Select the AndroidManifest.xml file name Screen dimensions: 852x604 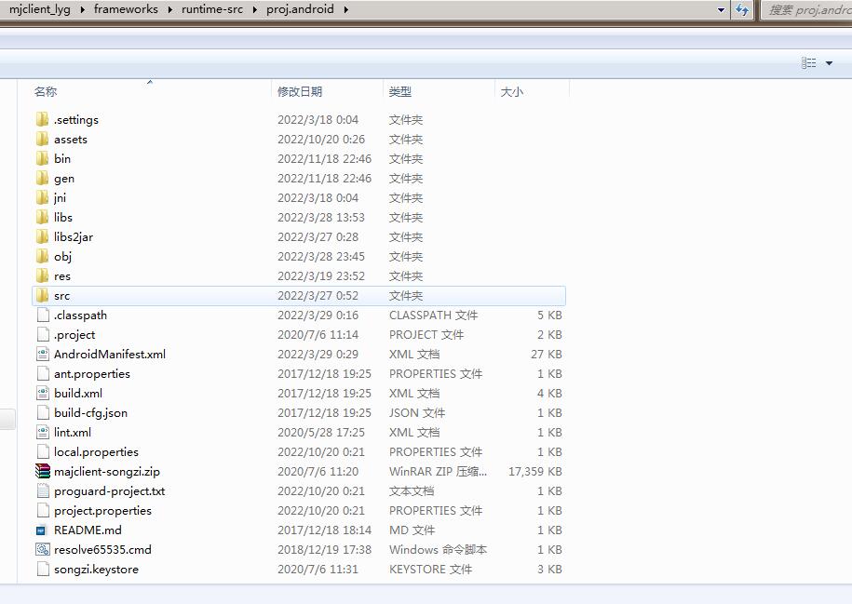[110, 355]
